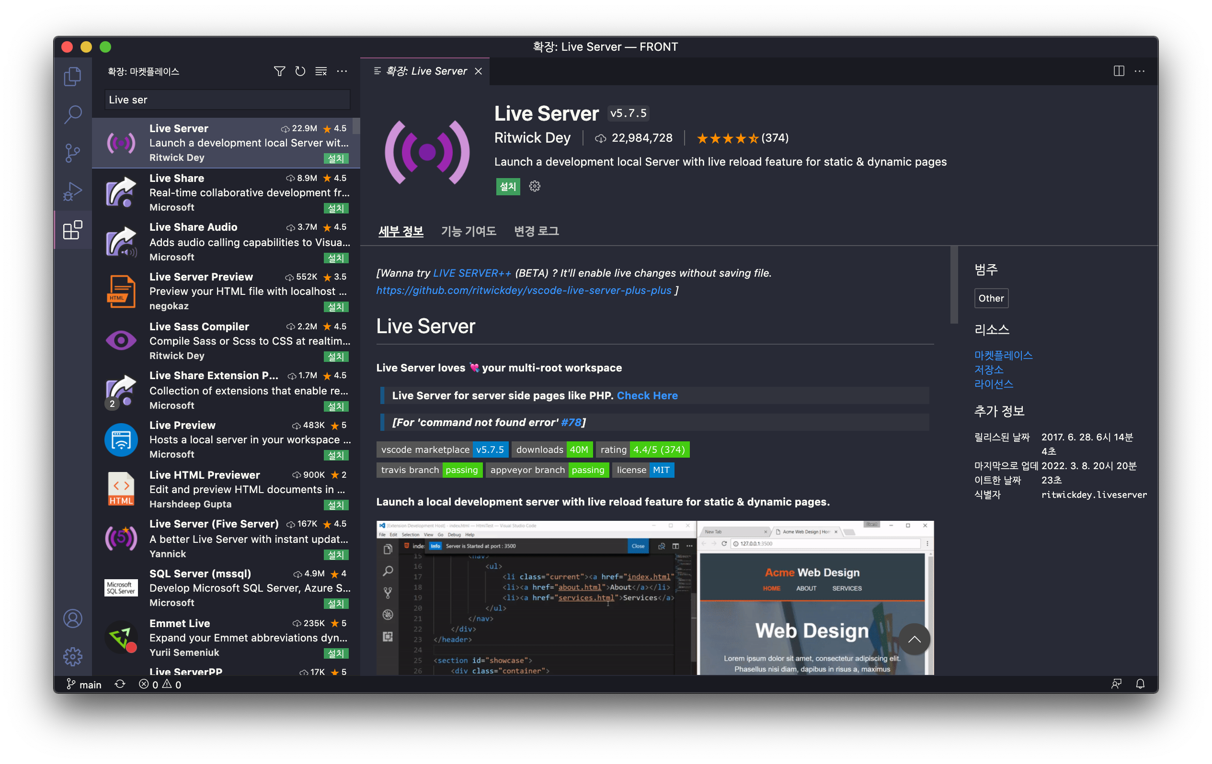Open problems errors and warnings indicator
Image resolution: width=1212 pixels, height=764 pixels.
[x=160, y=685]
